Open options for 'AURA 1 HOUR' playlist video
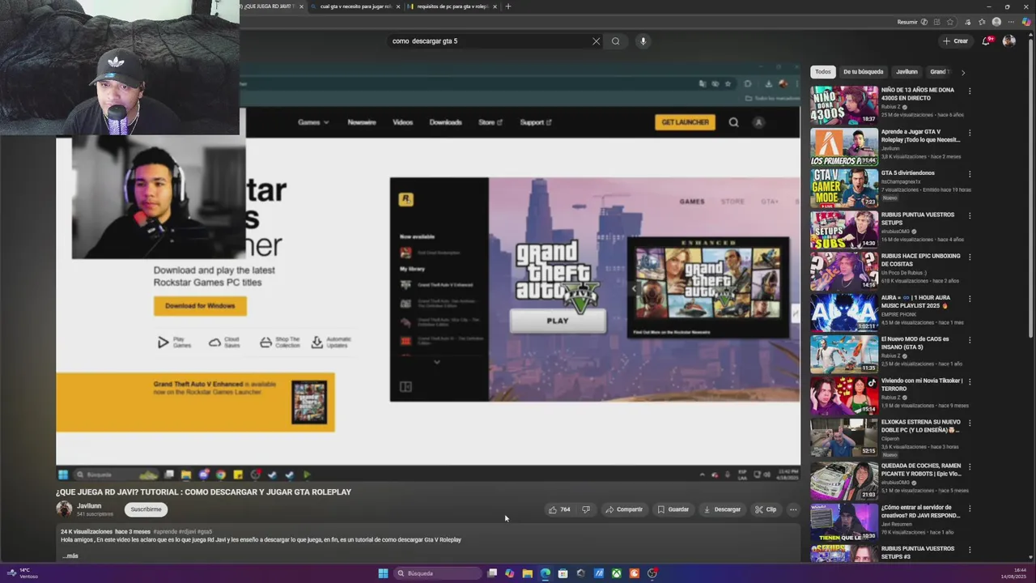 (970, 298)
